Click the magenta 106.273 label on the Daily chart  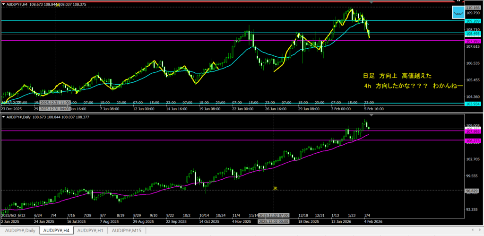click(473, 140)
